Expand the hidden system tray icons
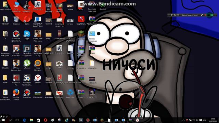The image size is (219, 123). pos(183,120)
